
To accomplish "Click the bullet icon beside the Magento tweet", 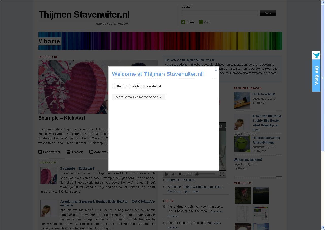I will (x=164, y=223).
